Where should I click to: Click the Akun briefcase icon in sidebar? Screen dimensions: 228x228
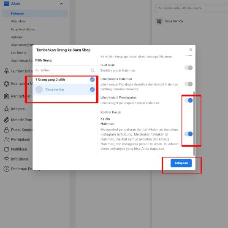click(x=6, y=3)
